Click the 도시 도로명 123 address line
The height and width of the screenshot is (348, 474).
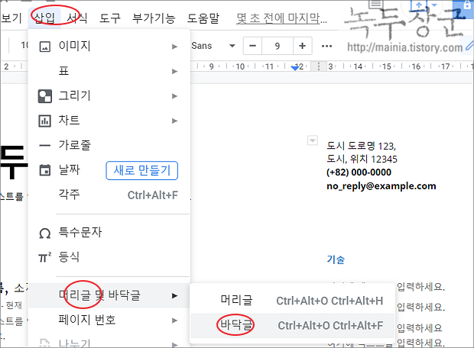click(362, 146)
